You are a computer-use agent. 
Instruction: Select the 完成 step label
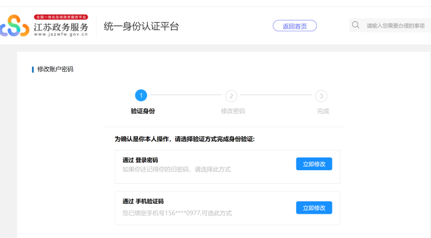tap(323, 111)
